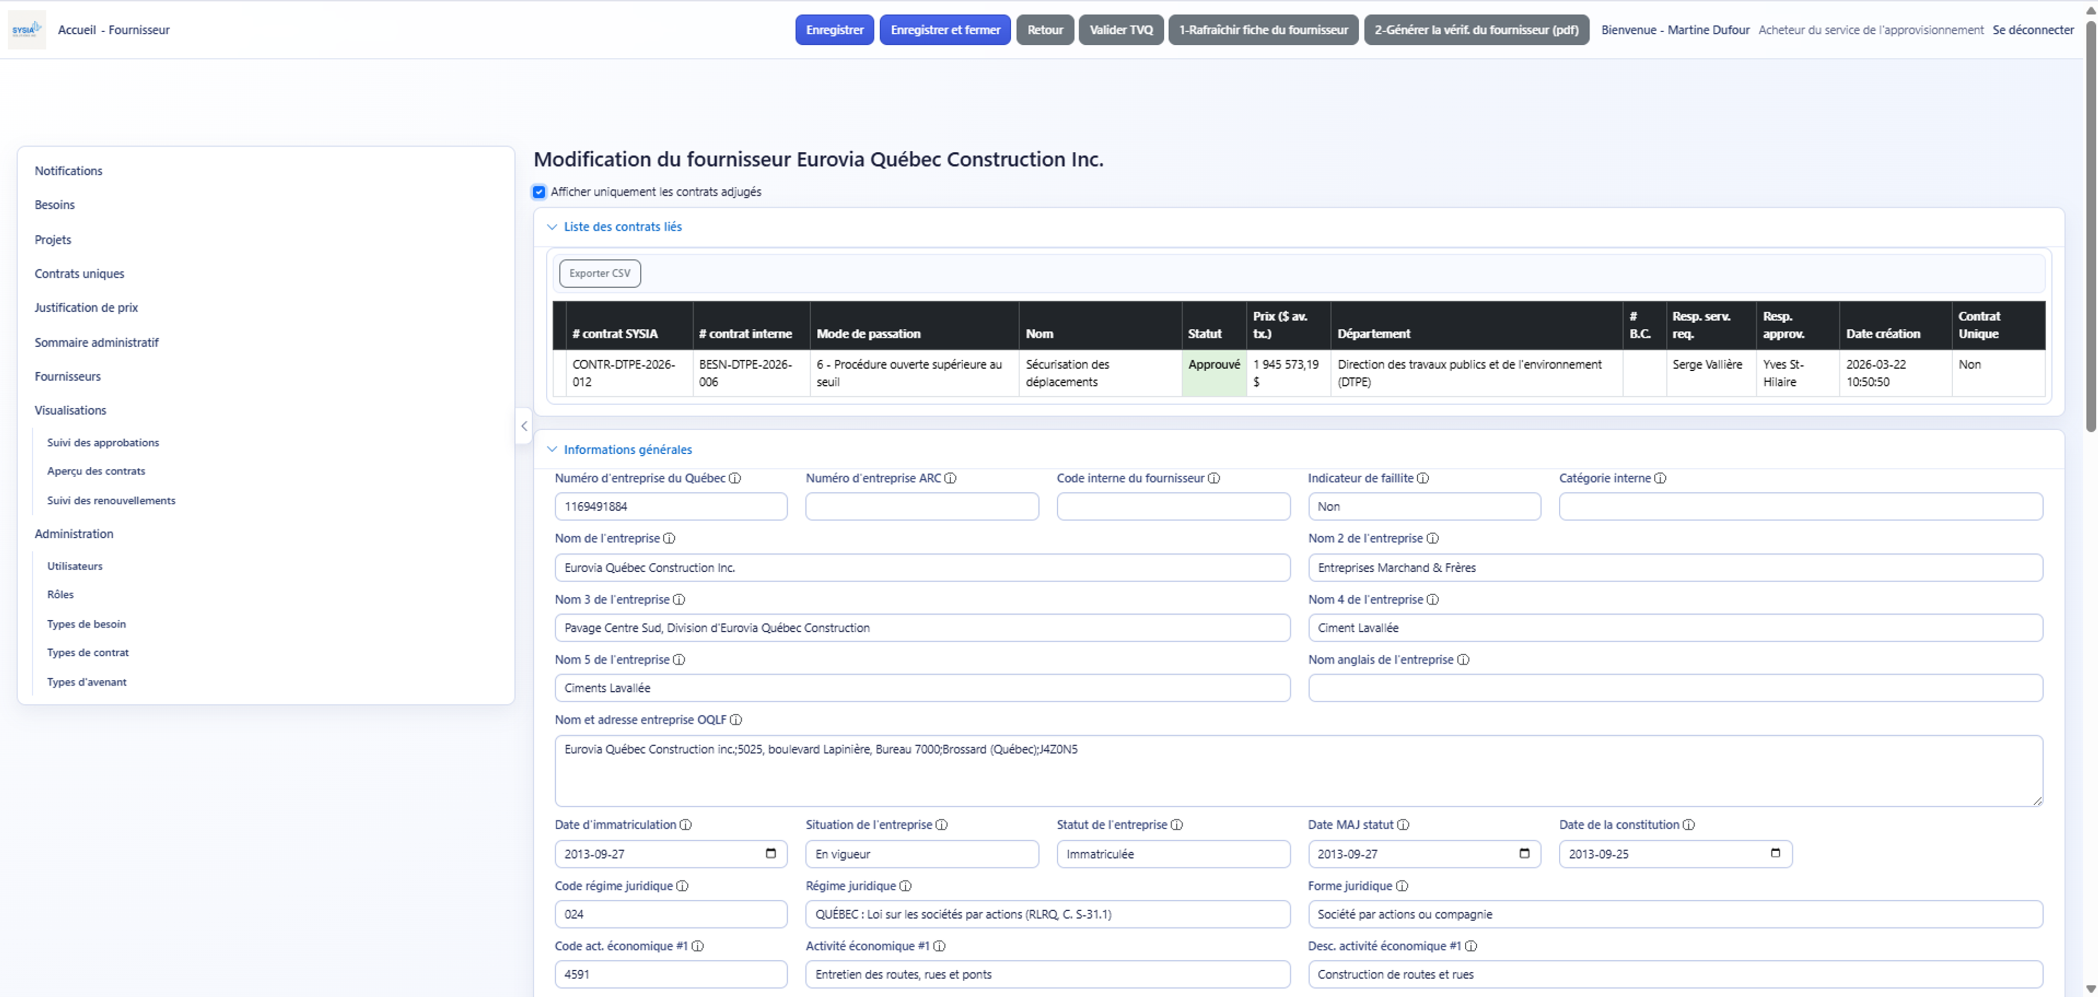Open info icon for Date d'immatriculation
This screenshot has height=997, width=2098.
[686, 825]
